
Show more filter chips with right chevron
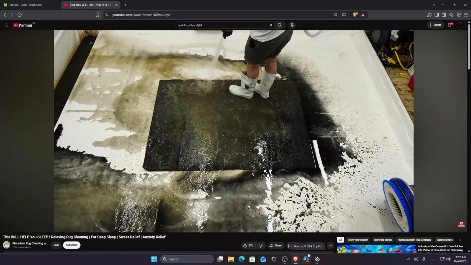(x=460, y=240)
